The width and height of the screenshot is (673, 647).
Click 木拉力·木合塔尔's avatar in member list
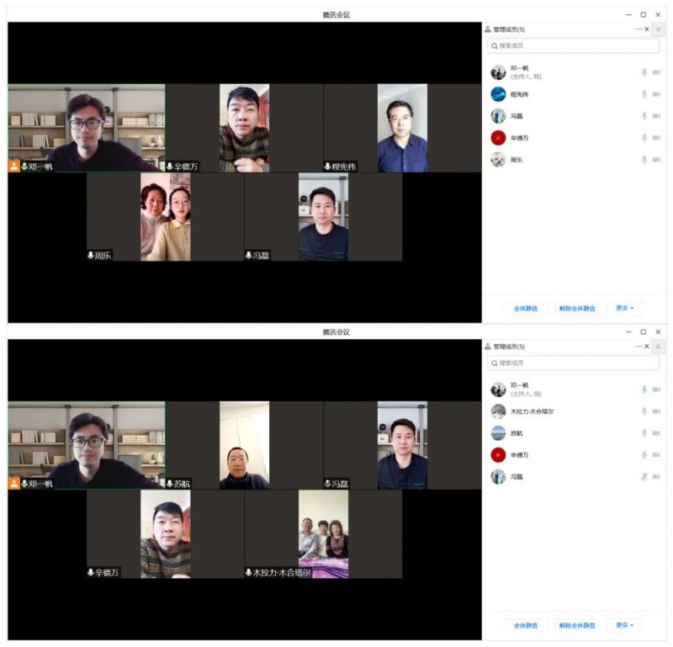pyautogui.click(x=498, y=411)
